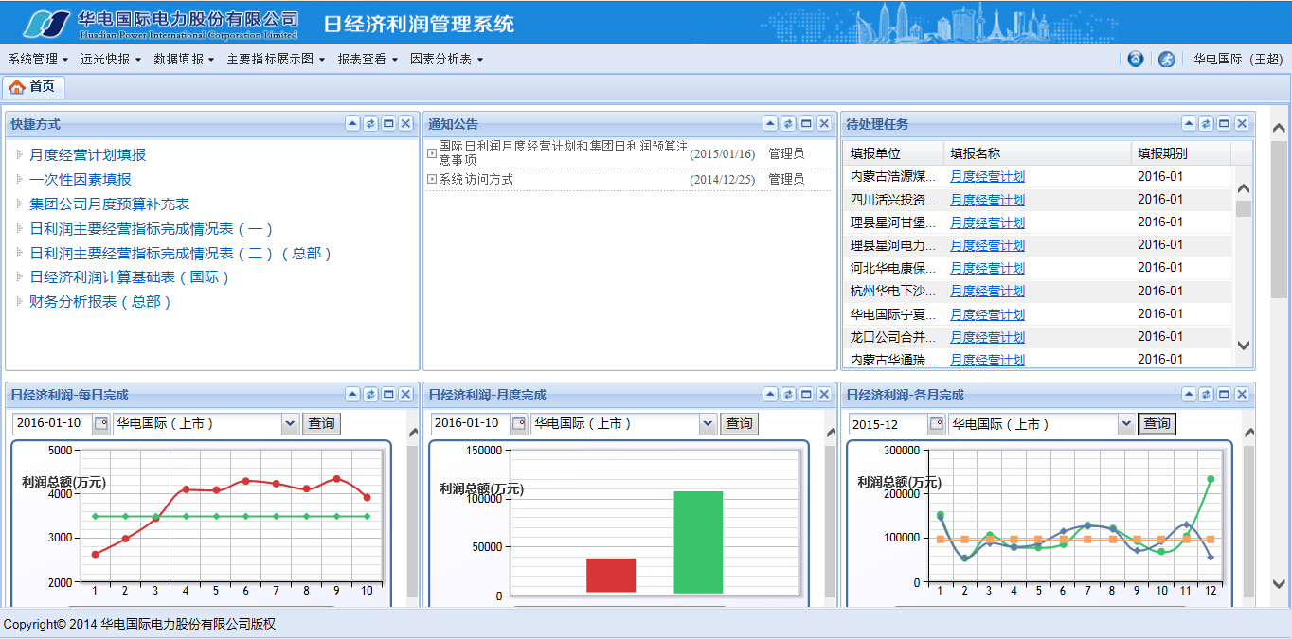Click 查询 button in 月度完成 panel

point(740,424)
